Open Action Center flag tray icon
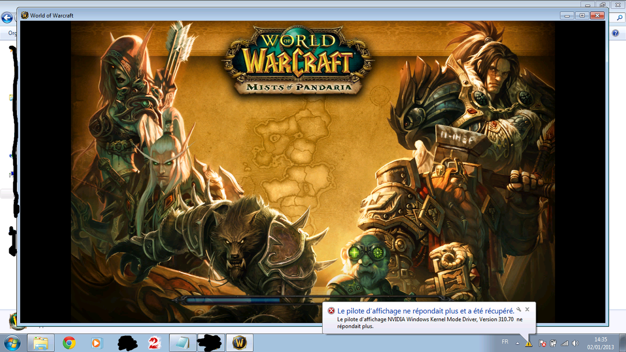This screenshot has height=352, width=626. click(542, 344)
